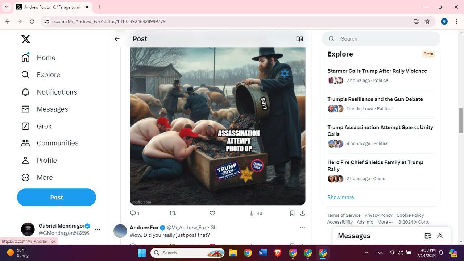Bookmark the post
464x261 pixels.
292,213
